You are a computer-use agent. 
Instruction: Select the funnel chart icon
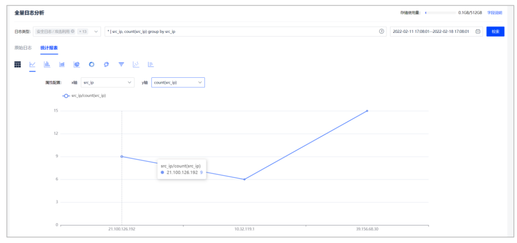121,65
